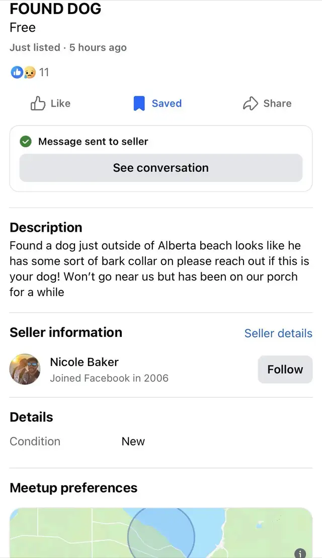Select the Description section heading
The image size is (322, 558).
pos(46,227)
